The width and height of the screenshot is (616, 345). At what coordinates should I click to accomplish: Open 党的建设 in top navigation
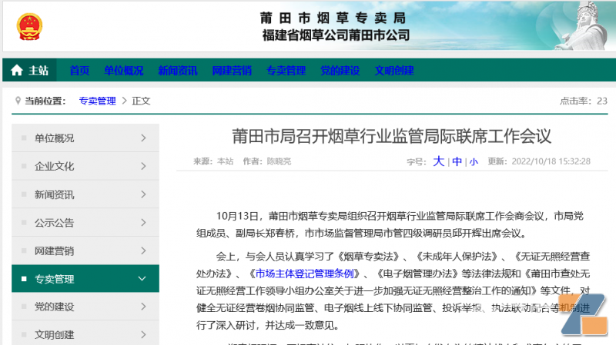click(x=340, y=71)
